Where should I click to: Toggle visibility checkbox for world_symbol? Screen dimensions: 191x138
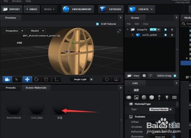click(165, 35)
